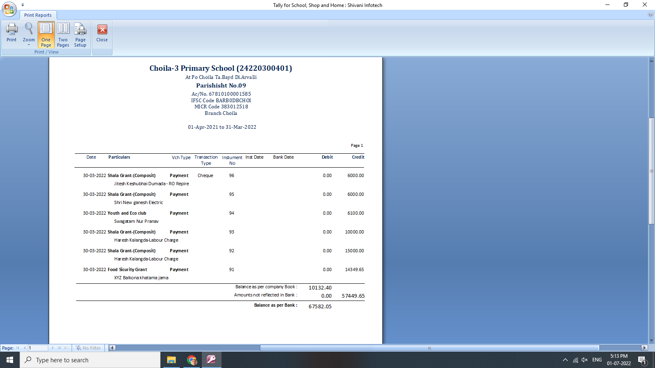Toggle the No Filter option
This screenshot has width=655, height=368.
tap(88, 348)
